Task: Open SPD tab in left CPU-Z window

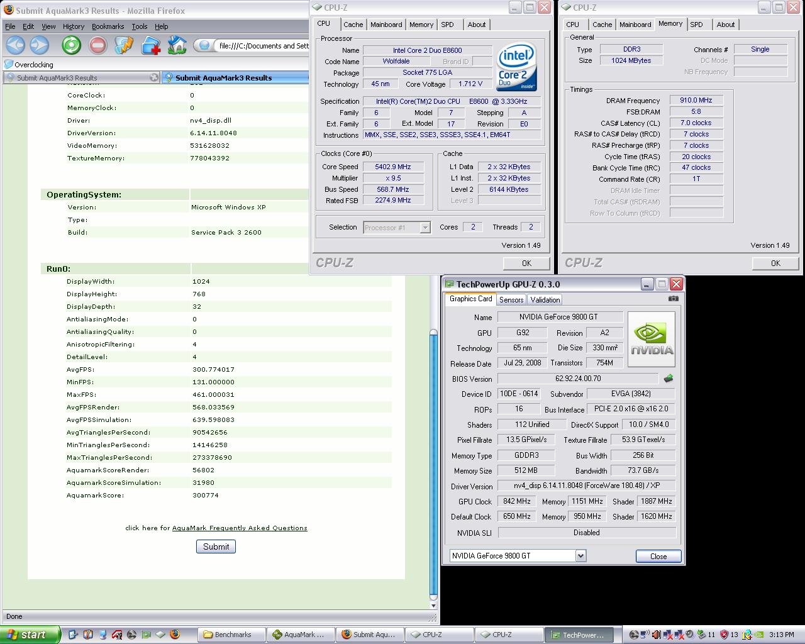Action: [x=447, y=25]
